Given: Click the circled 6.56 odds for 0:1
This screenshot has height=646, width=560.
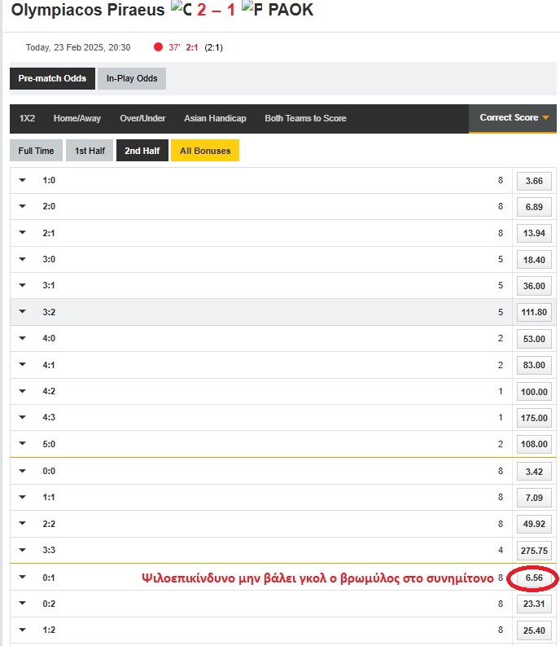Looking at the screenshot, I should 534,578.
